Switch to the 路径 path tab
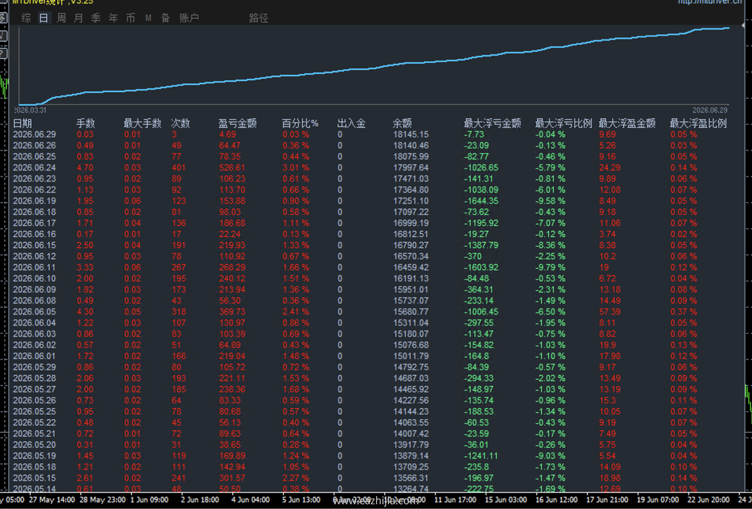 point(259,18)
